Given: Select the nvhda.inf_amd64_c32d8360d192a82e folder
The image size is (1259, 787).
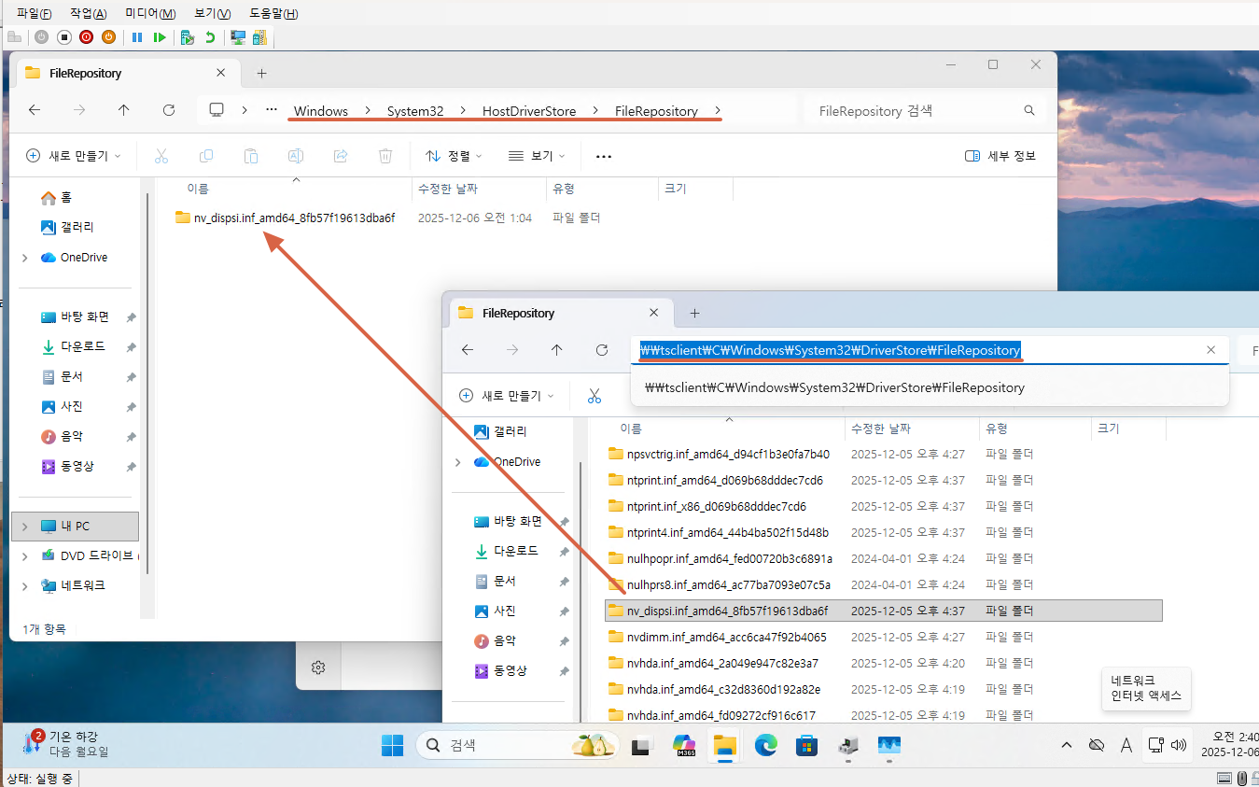Looking at the screenshot, I should pyautogui.click(x=715, y=690).
